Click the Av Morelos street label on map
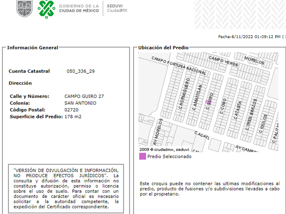Screen dimensions: 286x214 click(x=158, y=132)
